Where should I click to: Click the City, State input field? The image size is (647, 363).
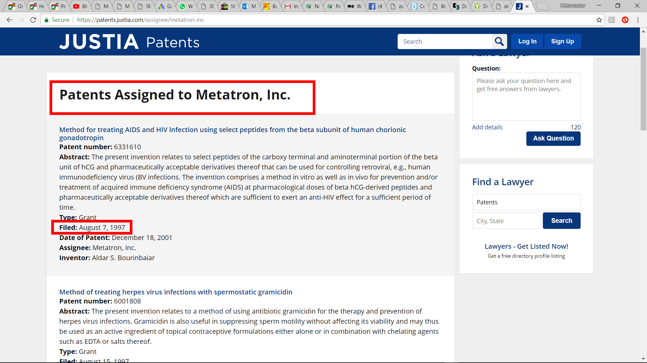506,221
